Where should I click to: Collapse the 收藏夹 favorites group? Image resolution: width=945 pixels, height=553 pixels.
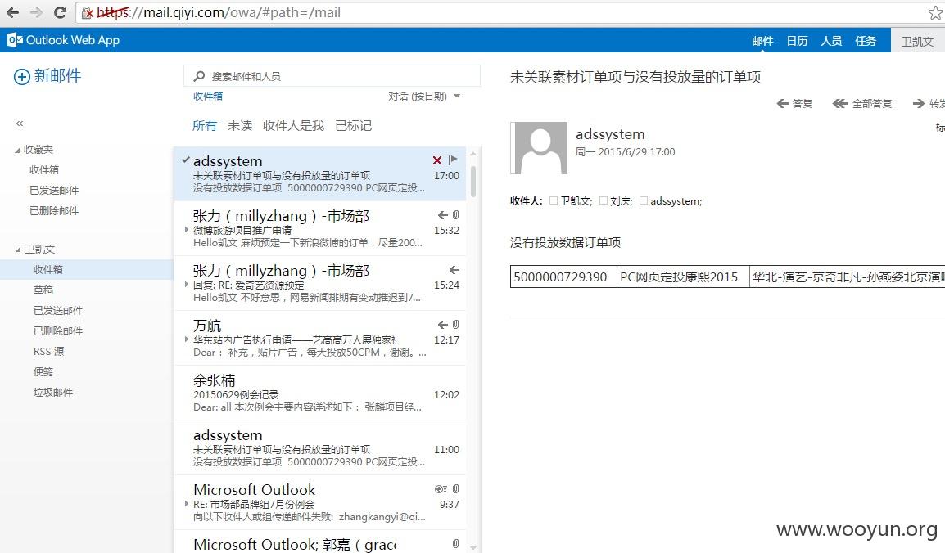17,150
